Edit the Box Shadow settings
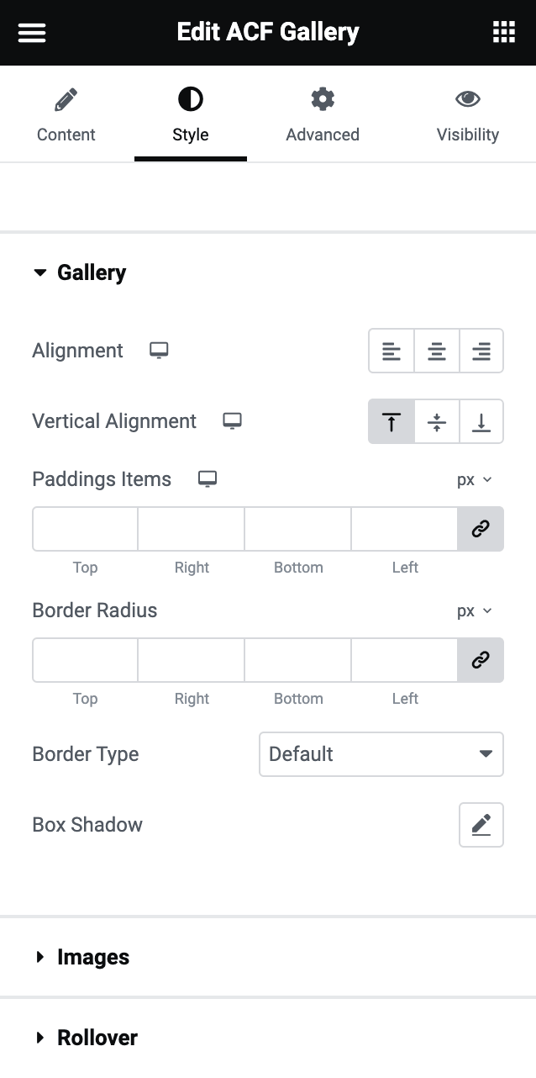536x1078 pixels. pos(481,825)
